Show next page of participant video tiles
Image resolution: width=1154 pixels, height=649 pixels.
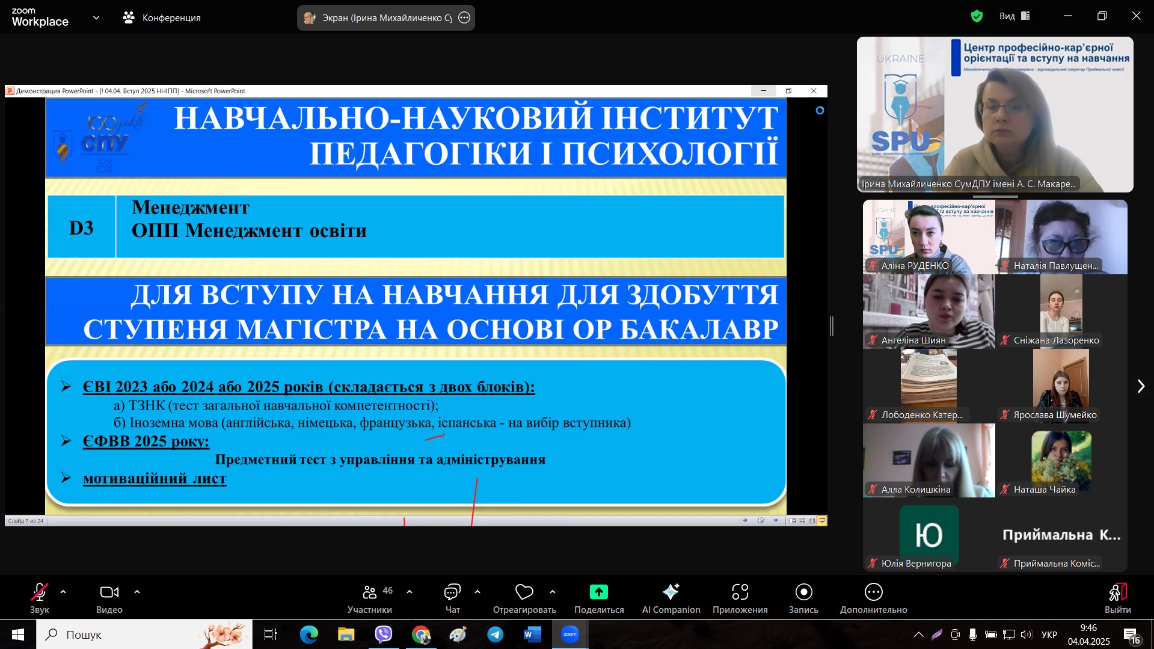click(1141, 386)
